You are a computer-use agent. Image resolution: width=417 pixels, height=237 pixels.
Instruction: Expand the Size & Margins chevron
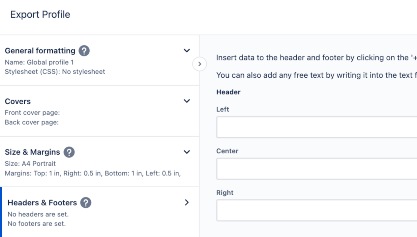[187, 152]
